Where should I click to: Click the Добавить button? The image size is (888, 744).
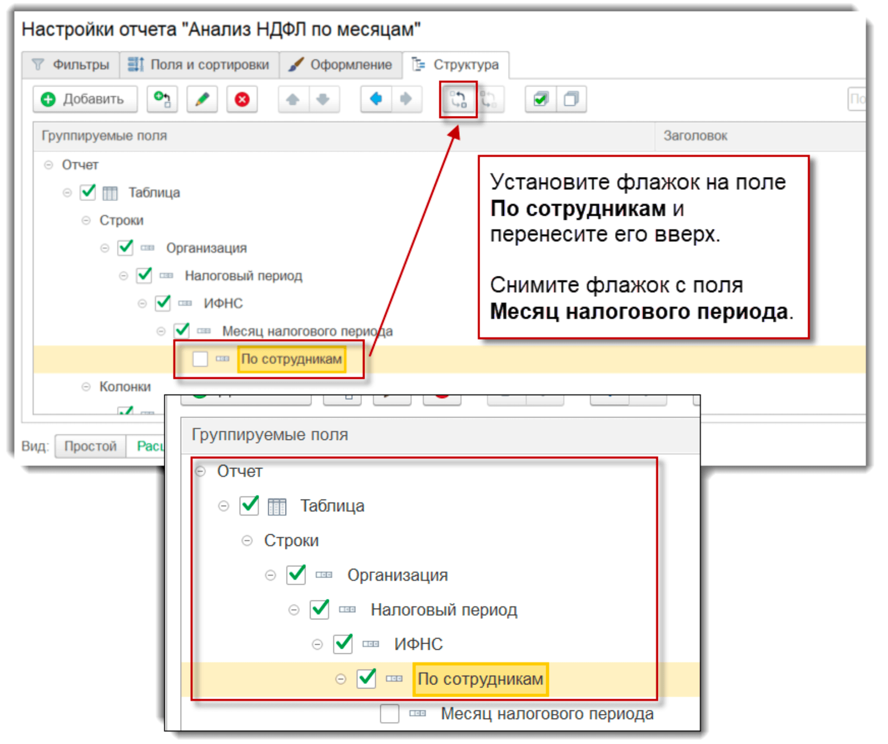click(x=85, y=99)
